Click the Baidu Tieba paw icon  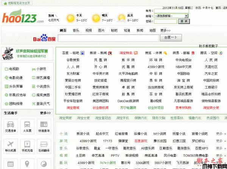[82, 53]
